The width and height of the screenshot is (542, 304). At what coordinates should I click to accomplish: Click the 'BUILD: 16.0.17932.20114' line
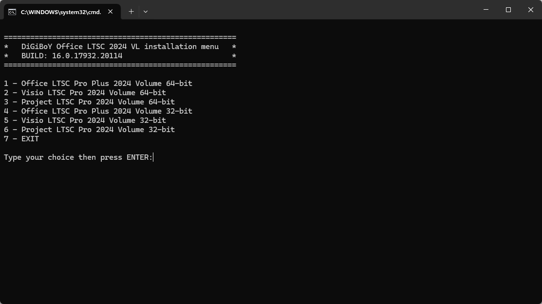(72, 56)
